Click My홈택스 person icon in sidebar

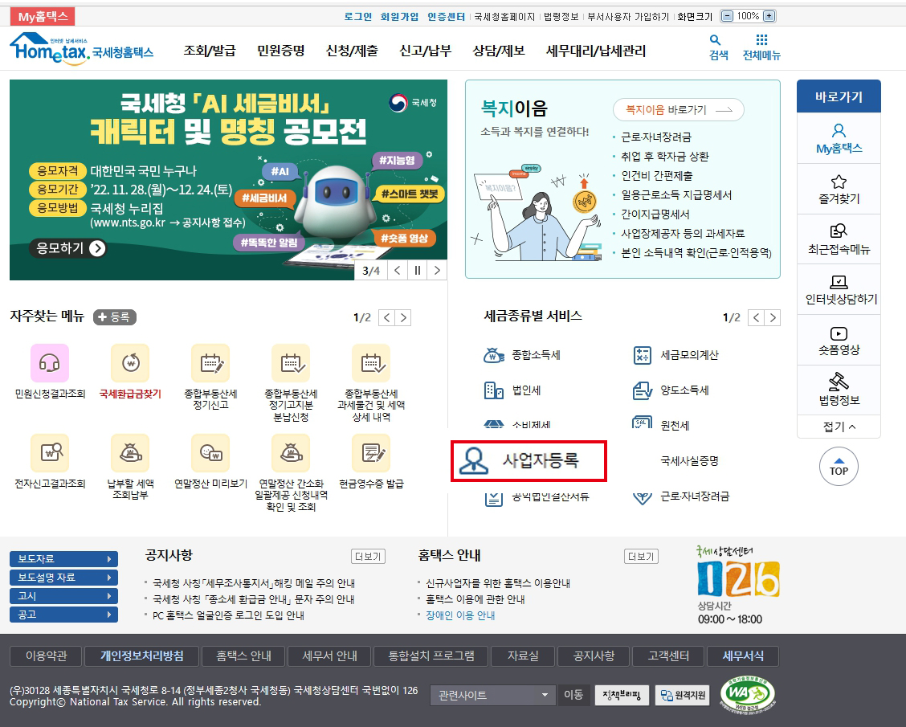click(x=839, y=130)
